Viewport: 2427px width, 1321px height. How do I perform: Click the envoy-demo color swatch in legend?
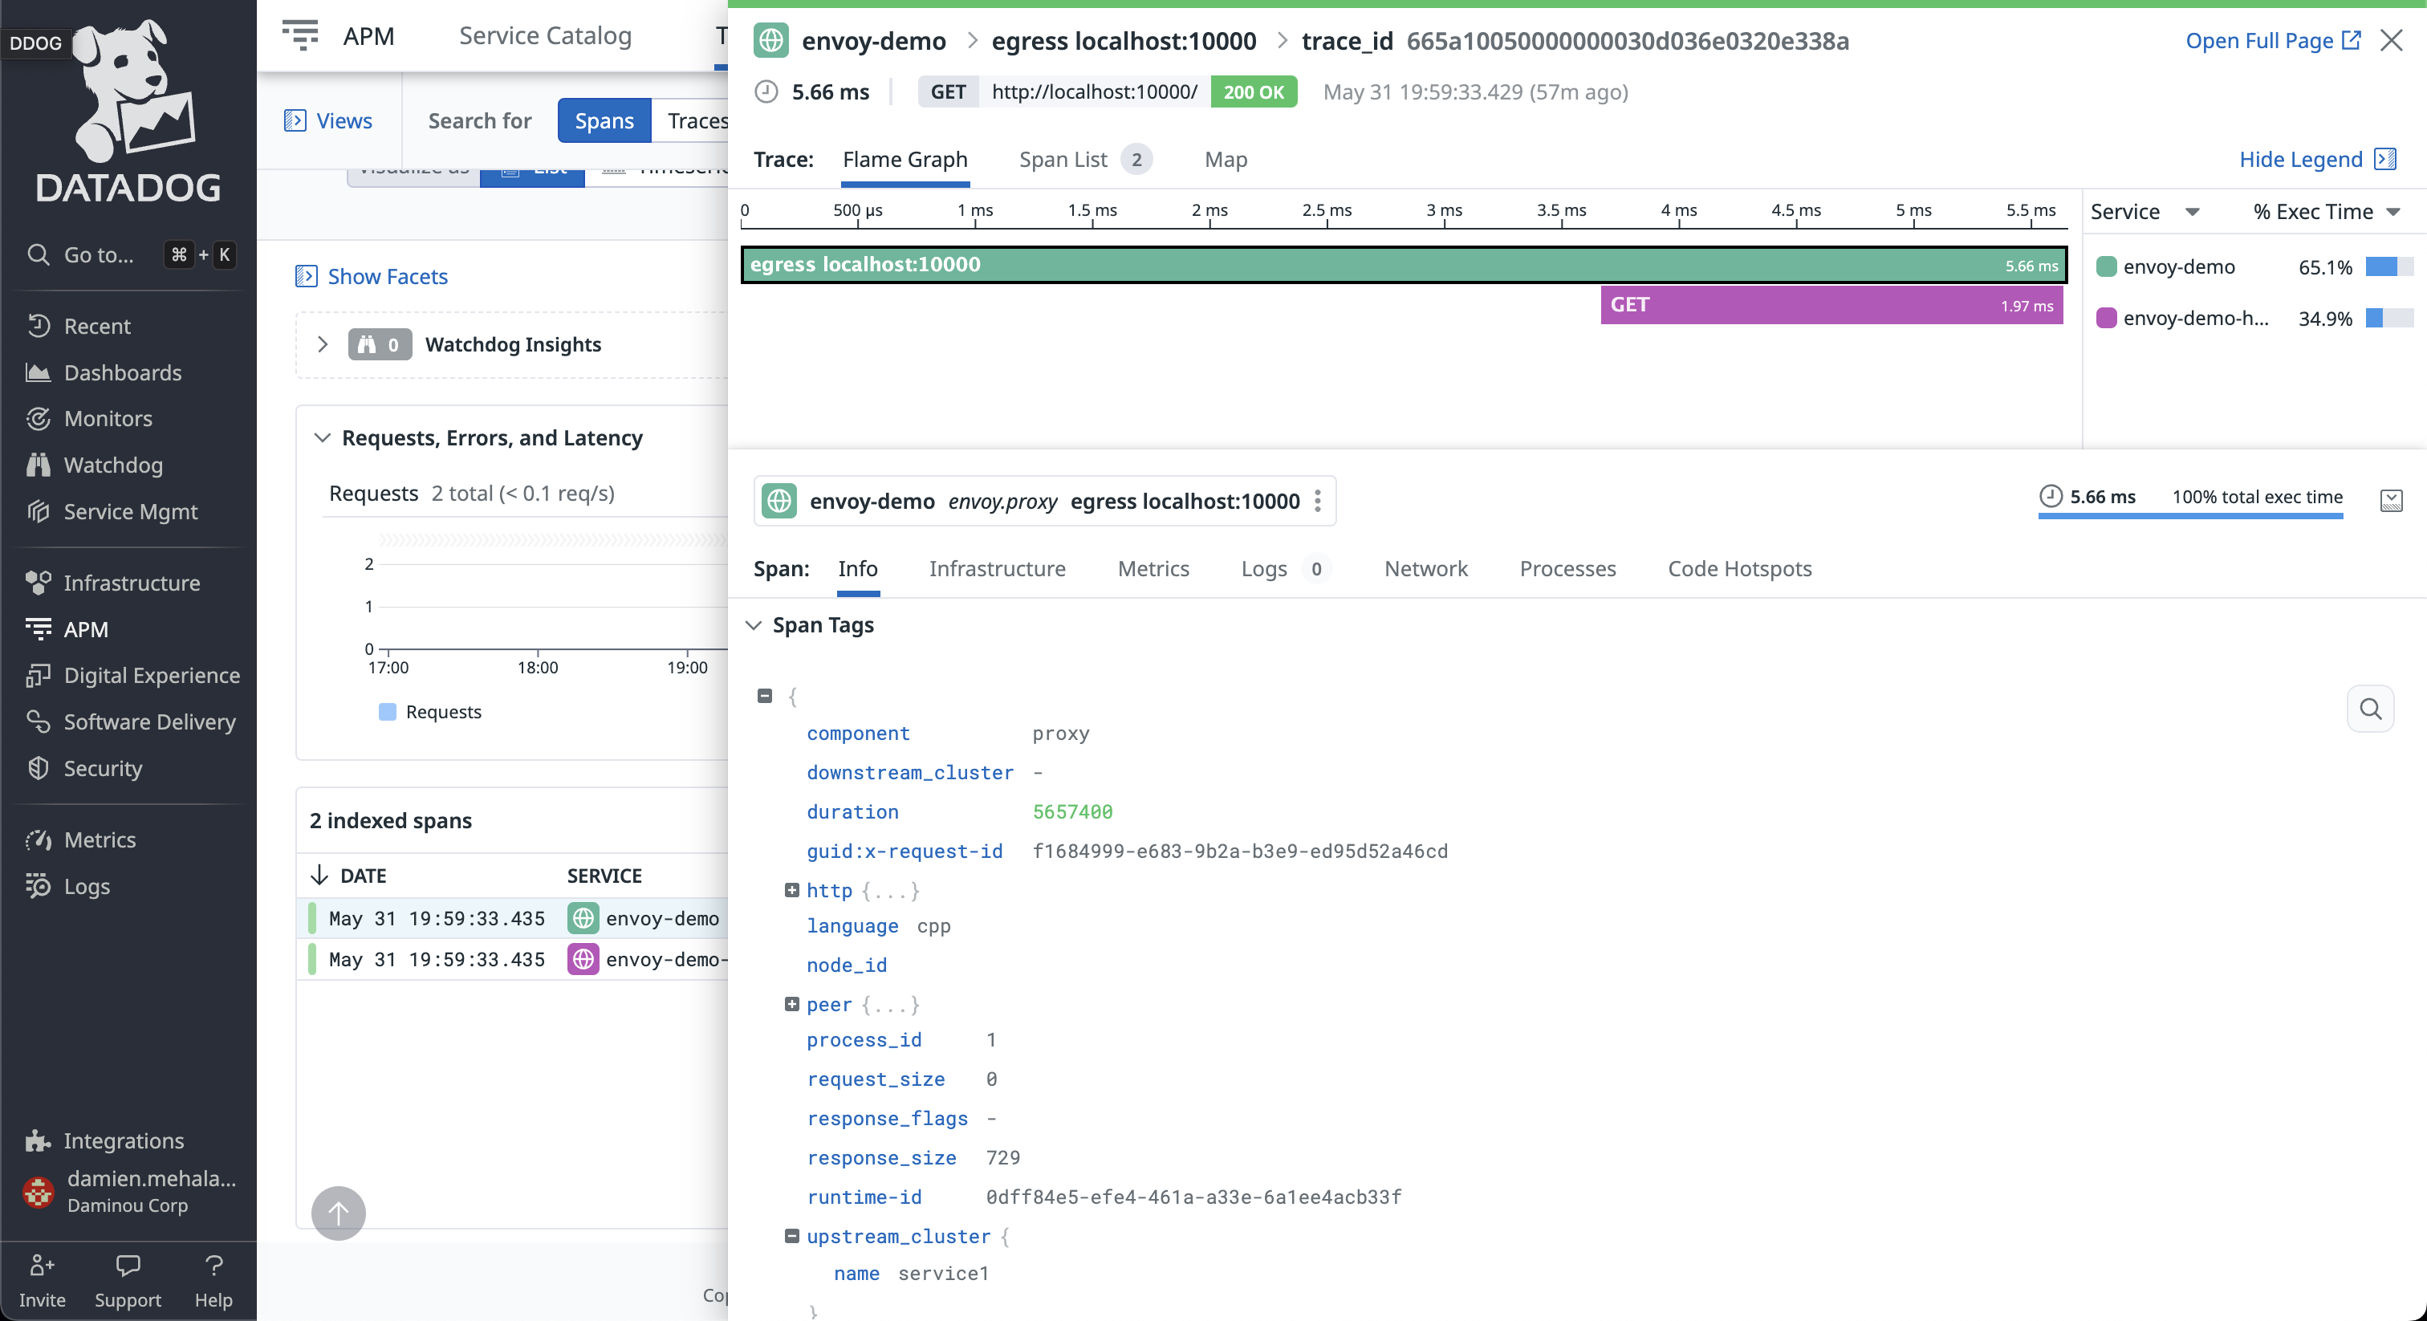tap(2107, 266)
